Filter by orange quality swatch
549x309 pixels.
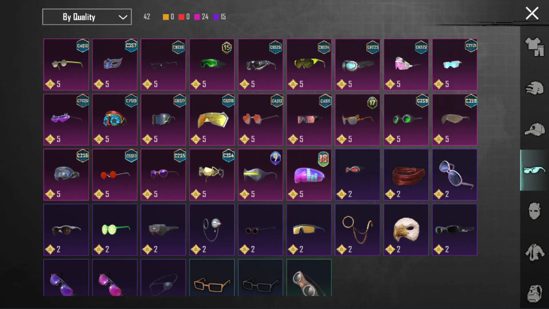coord(166,17)
